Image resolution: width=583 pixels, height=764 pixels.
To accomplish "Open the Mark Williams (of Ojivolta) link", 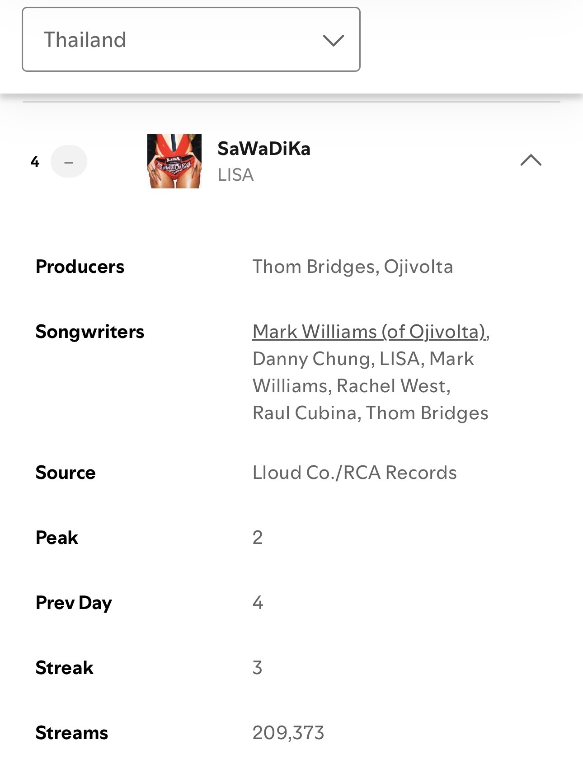I will pyautogui.click(x=370, y=332).
